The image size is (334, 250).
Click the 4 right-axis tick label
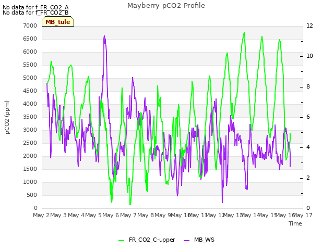pos(308,147)
